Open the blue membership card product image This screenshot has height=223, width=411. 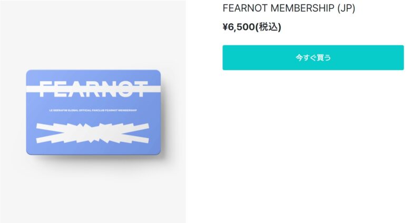click(93, 112)
